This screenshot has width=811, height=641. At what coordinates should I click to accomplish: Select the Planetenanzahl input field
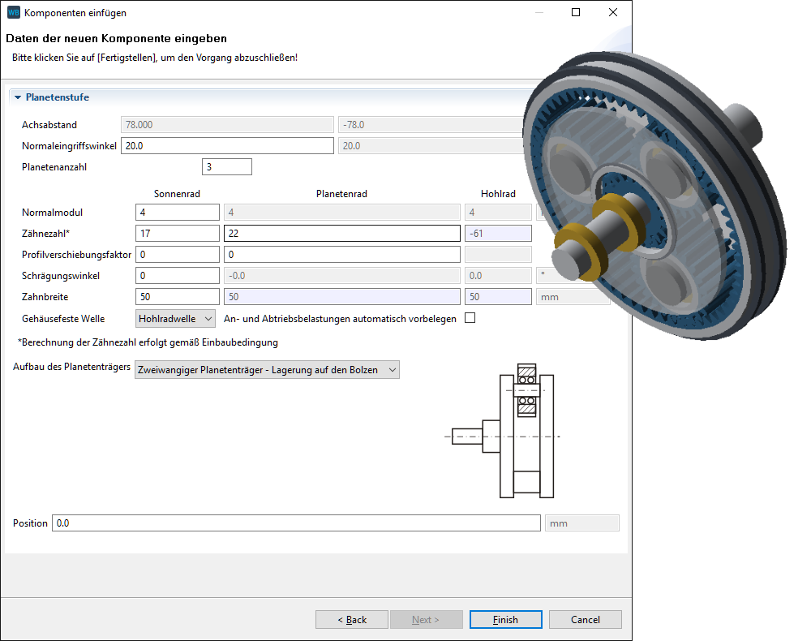226,167
